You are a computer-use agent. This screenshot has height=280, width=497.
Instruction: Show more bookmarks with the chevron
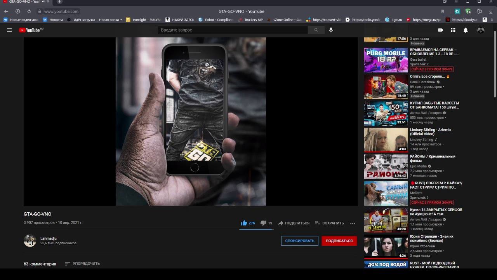click(x=492, y=19)
